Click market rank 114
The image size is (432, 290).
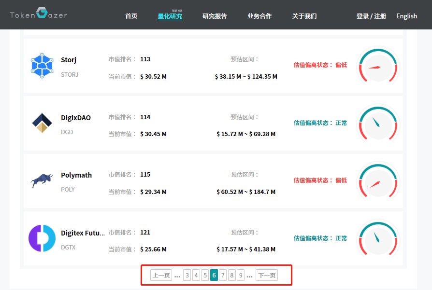pos(145,117)
